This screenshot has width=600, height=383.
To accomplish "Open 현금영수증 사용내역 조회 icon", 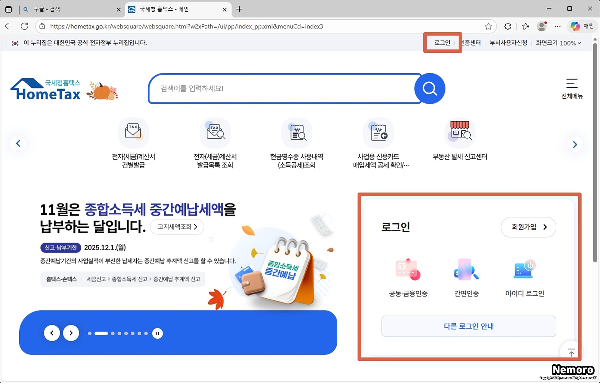I will pos(296,133).
